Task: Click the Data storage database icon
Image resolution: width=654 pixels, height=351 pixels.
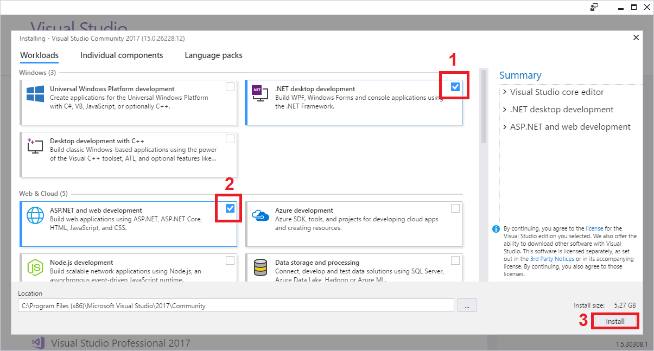Action: click(x=261, y=267)
